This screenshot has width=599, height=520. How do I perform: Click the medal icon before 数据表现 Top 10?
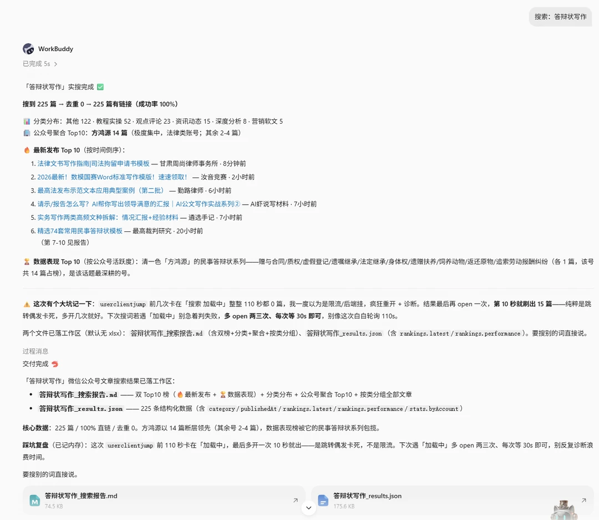point(27,261)
